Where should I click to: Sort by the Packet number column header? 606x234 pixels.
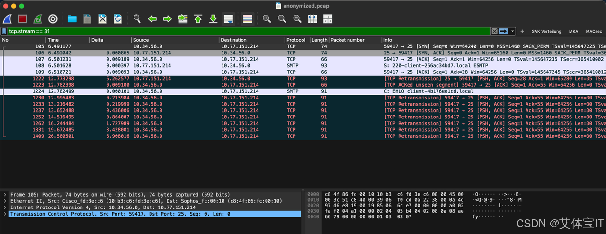355,40
